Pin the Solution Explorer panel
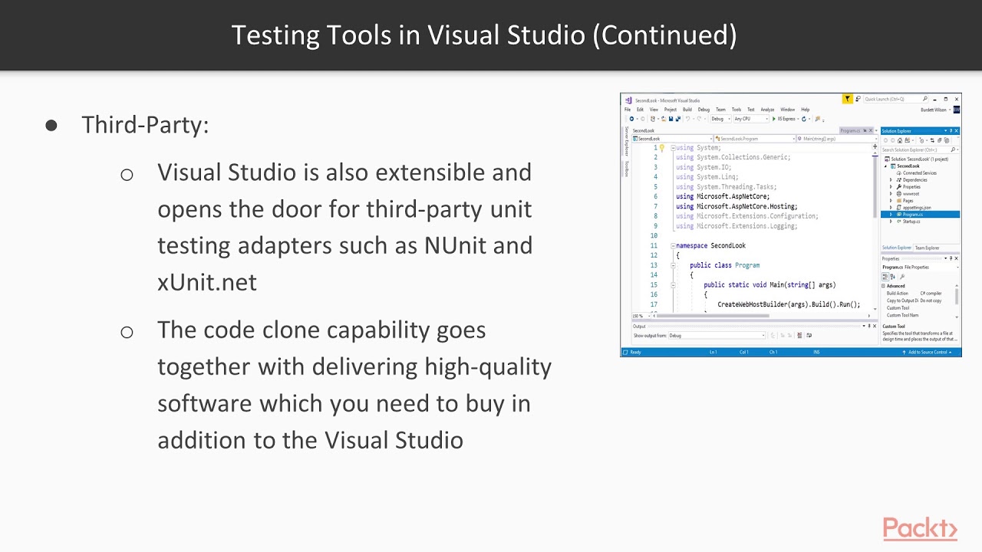Screen dimensions: 982x552 [951, 131]
